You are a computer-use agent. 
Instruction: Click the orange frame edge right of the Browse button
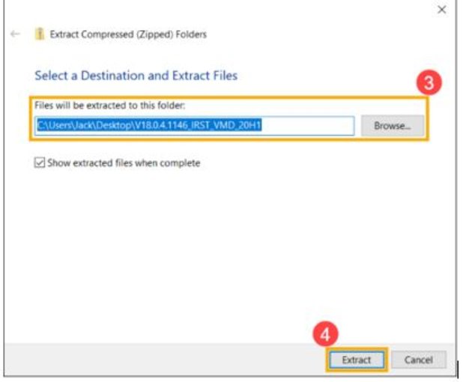click(x=428, y=126)
